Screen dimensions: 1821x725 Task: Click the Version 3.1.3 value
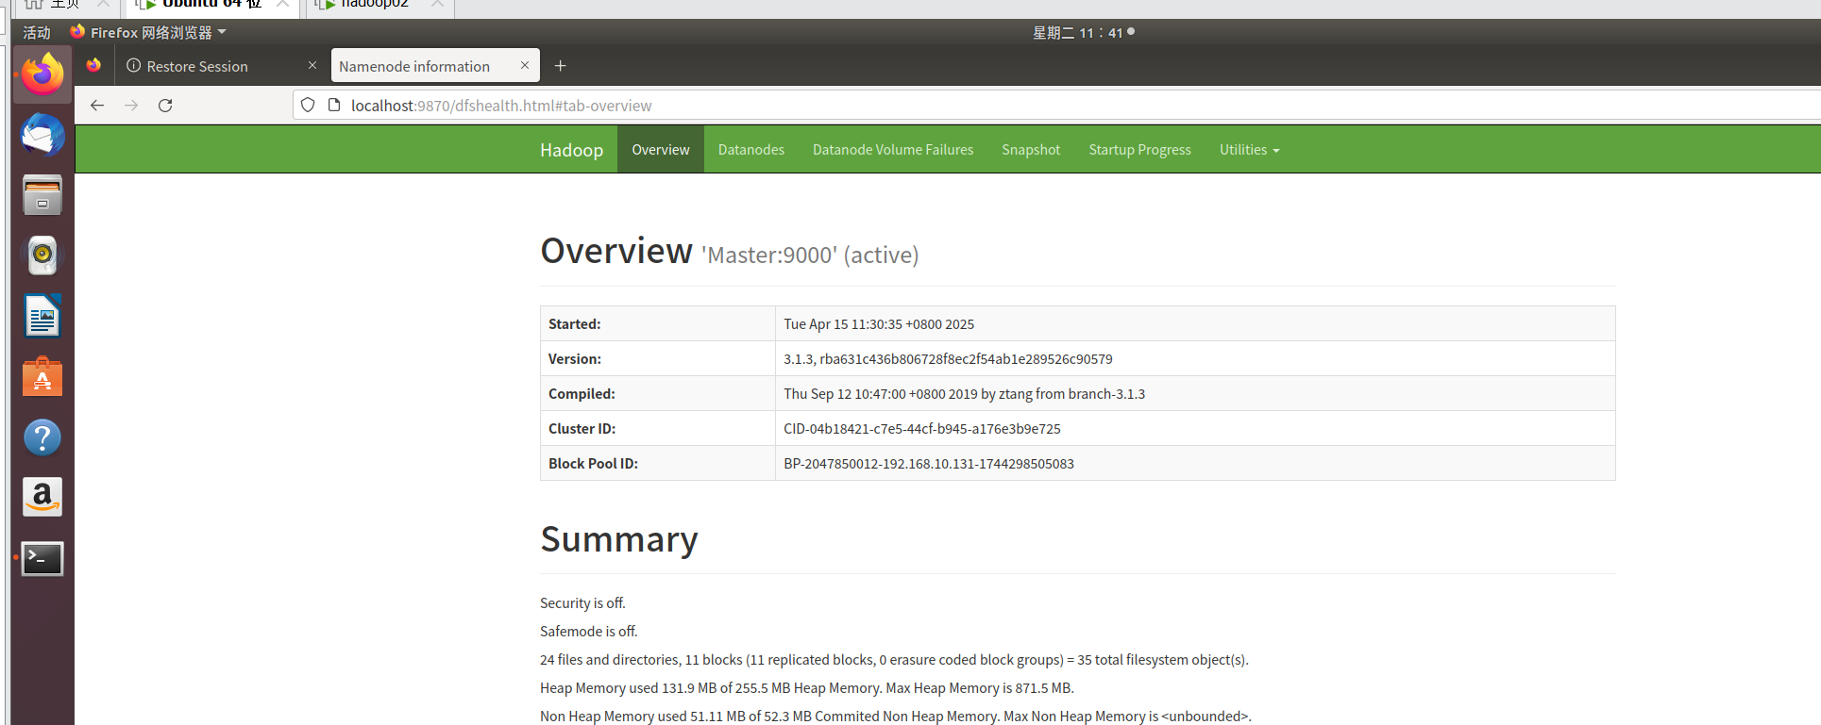948,359
